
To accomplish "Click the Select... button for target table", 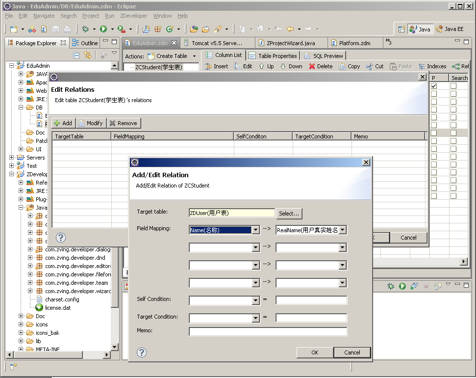I will 289,214.
